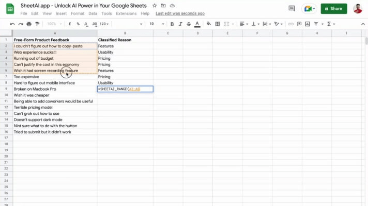Open text rotation dropdown
368x206 pixels.
point(279,24)
